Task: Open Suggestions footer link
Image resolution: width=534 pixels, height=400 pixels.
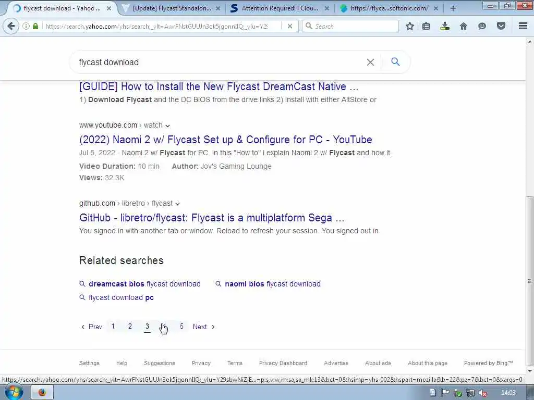Action: (x=160, y=363)
